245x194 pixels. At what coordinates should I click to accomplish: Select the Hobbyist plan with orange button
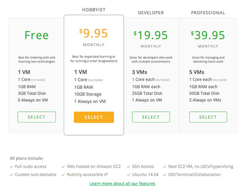[94, 117]
